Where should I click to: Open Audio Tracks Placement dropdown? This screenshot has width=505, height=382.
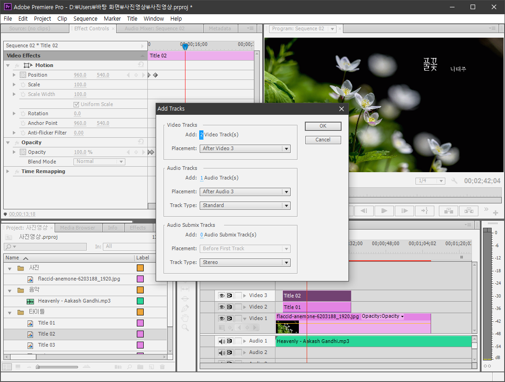tap(245, 191)
